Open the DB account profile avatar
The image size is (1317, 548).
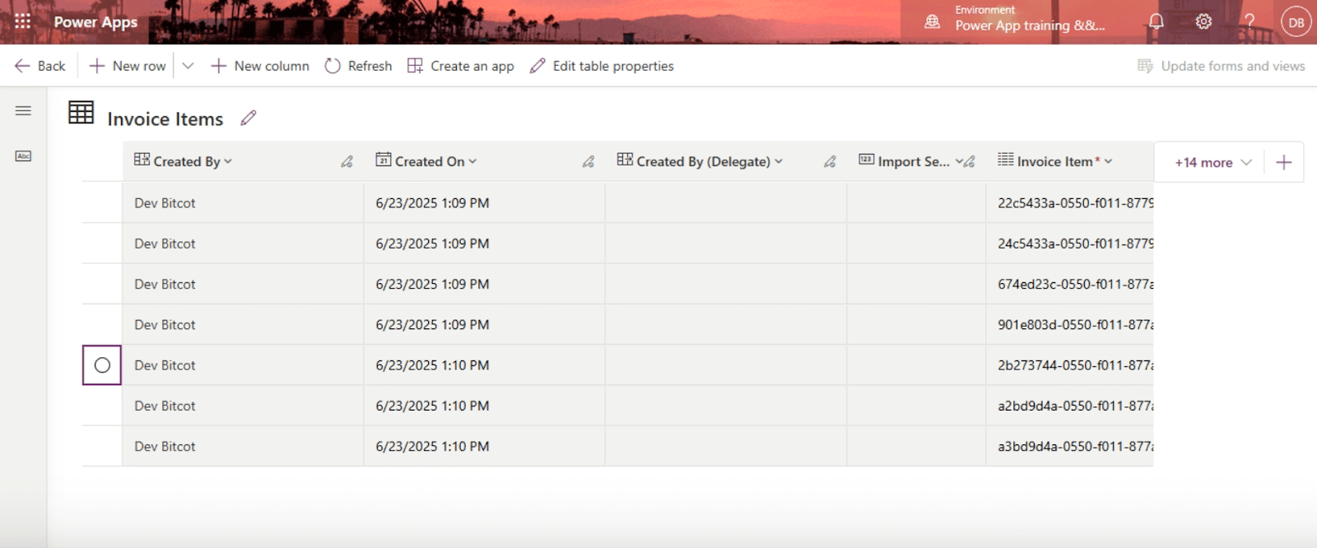point(1296,22)
